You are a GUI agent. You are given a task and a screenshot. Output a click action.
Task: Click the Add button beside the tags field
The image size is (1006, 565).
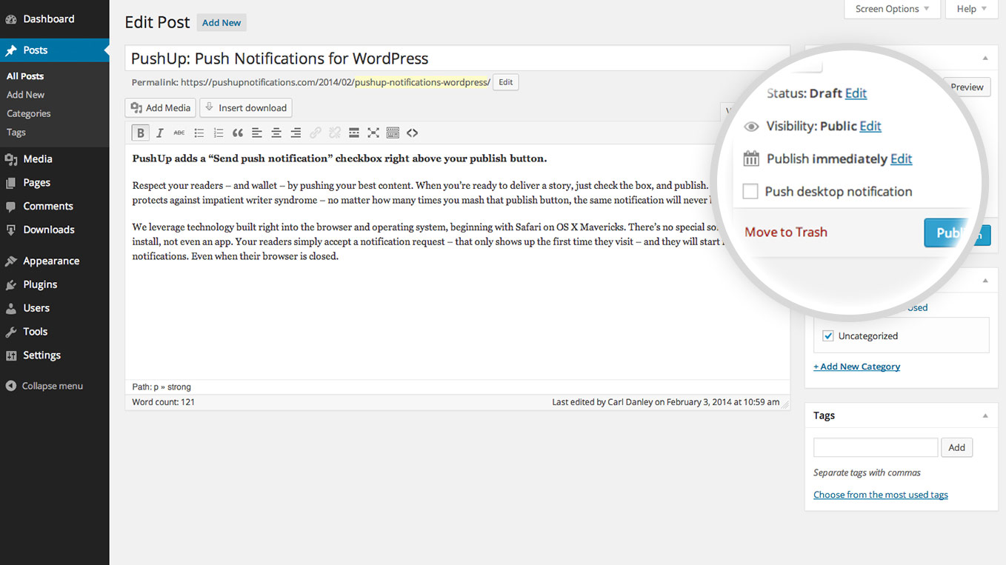957,447
